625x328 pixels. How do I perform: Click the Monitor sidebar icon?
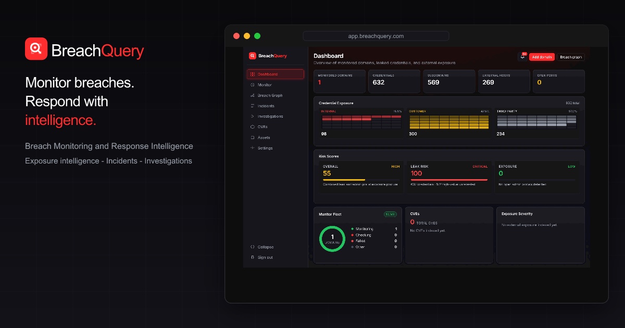click(x=253, y=85)
